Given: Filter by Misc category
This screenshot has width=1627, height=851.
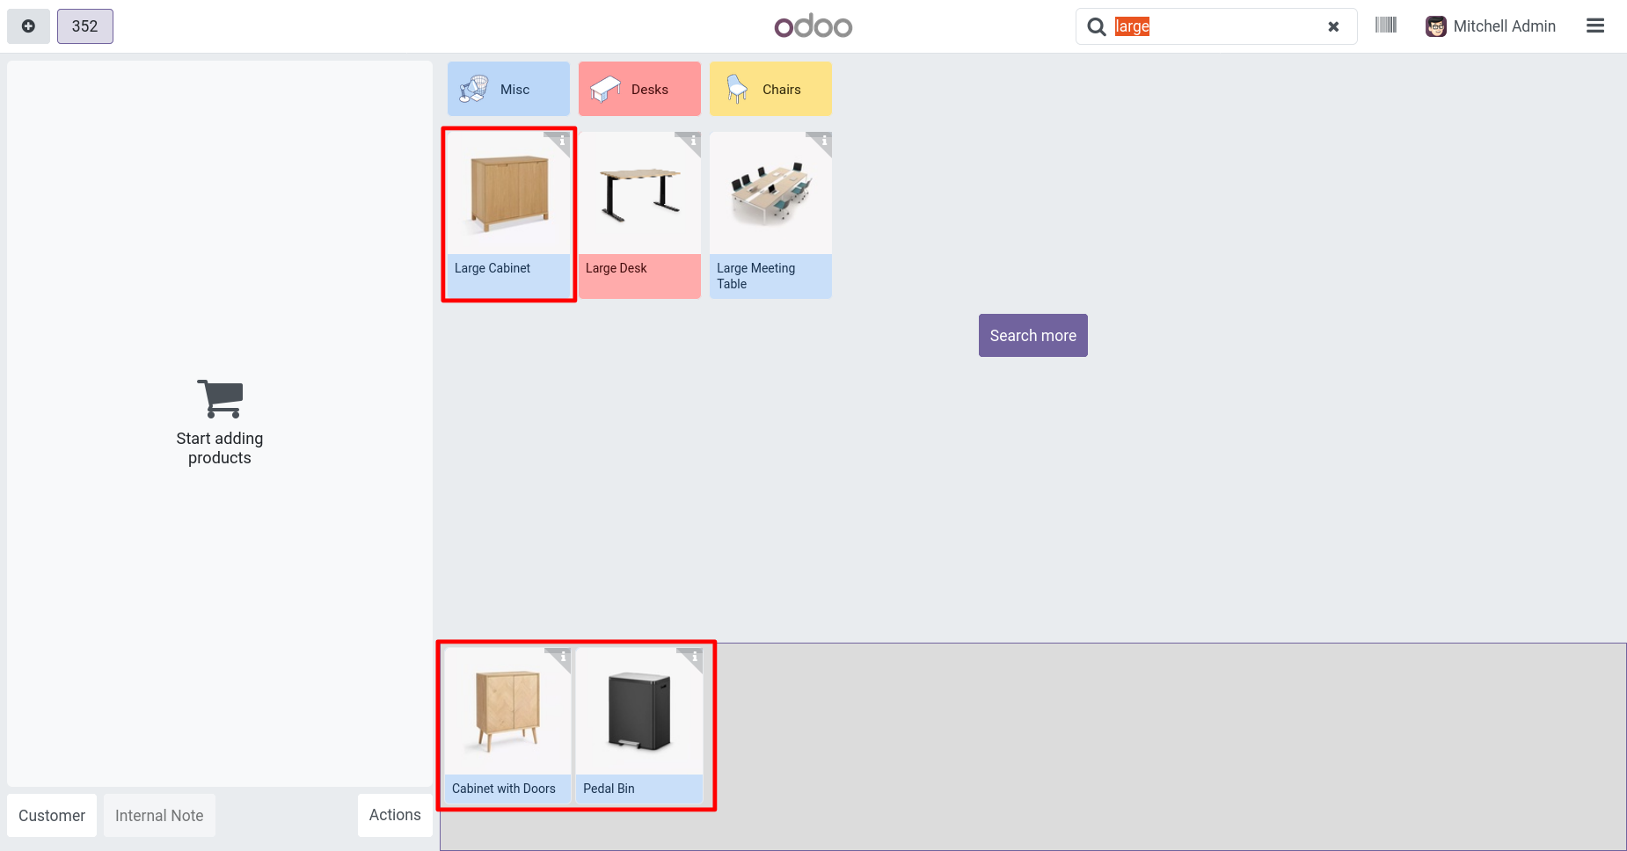Looking at the screenshot, I should click(x=508, y=89).
